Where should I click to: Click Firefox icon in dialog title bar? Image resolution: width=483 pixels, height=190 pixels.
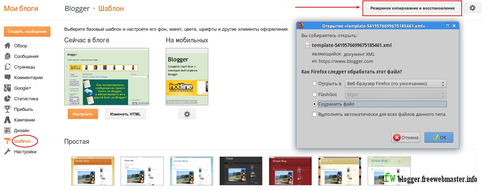[x=301, y=25]
